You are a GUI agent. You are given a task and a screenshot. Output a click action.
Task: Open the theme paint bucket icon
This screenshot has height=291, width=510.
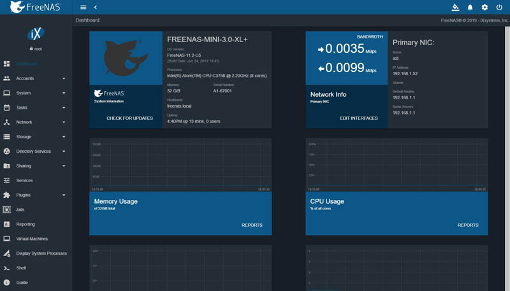tap(455, 7)
